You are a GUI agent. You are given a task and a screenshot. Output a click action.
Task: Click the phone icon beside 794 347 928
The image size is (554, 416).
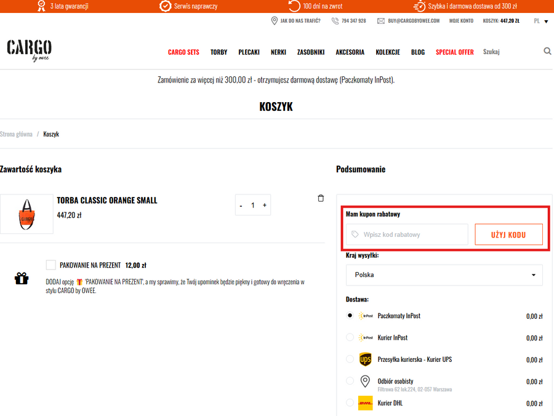click(335, 21)
